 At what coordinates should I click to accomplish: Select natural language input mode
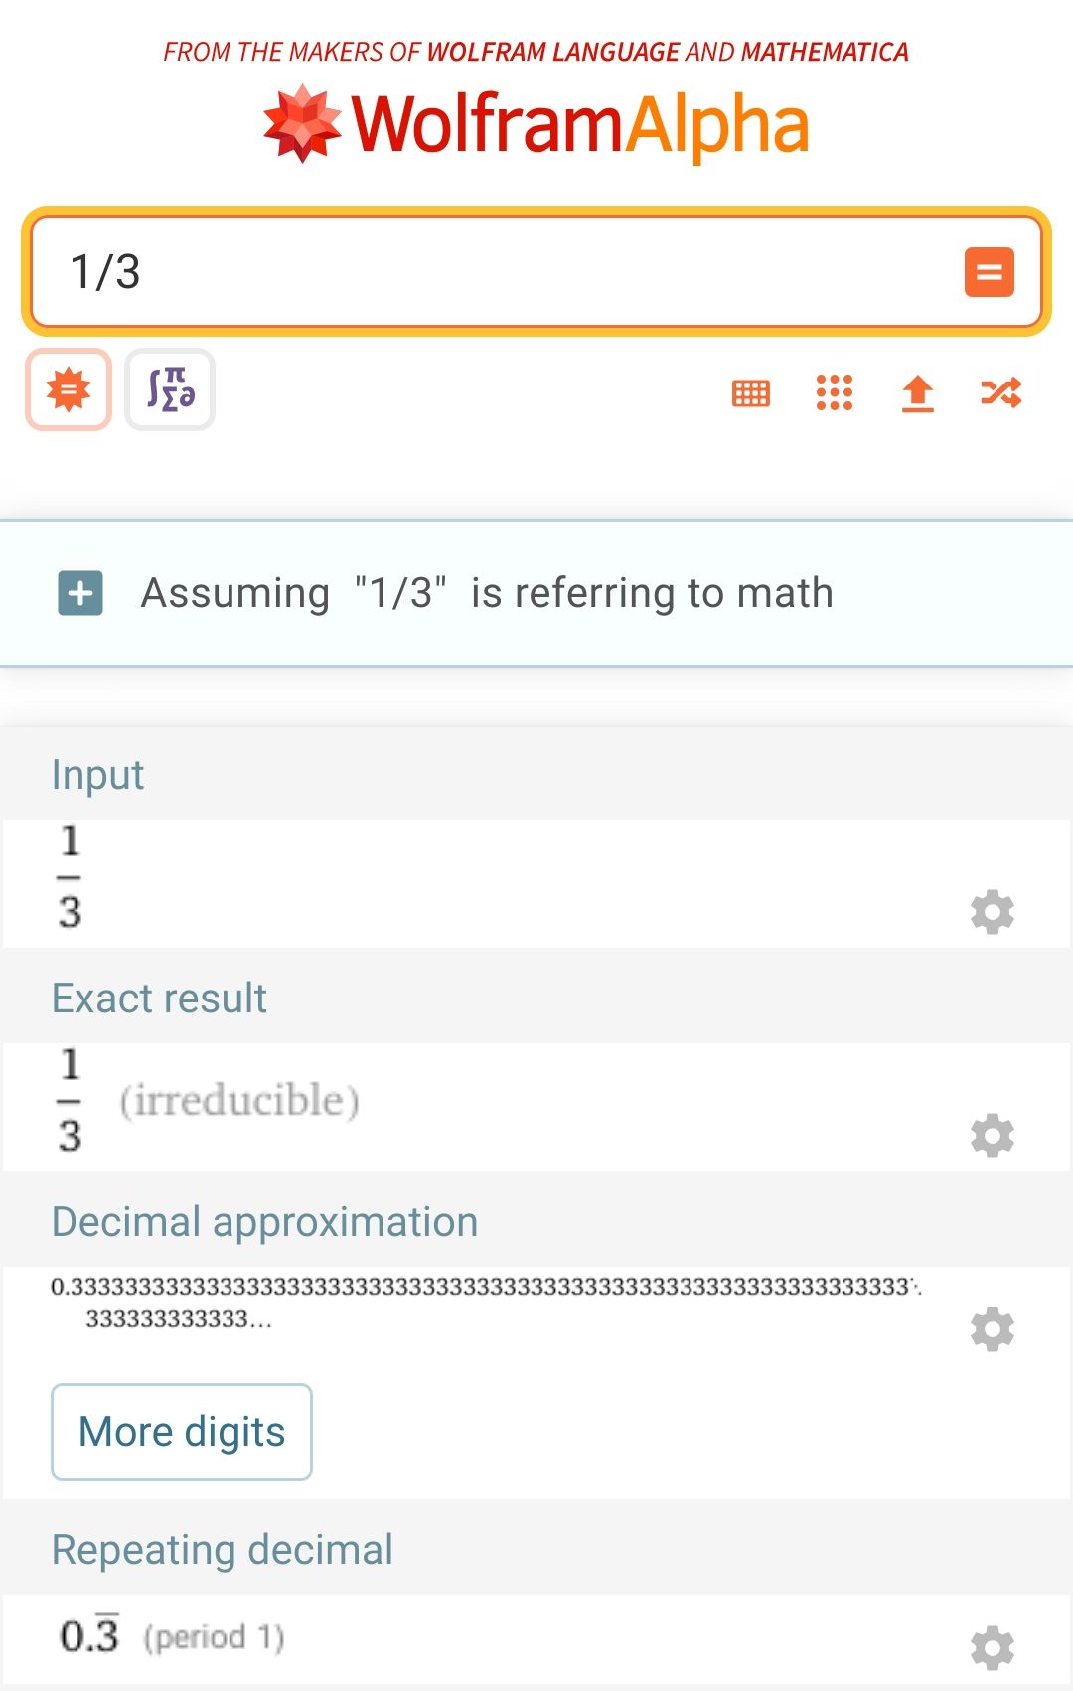point(69,389)
